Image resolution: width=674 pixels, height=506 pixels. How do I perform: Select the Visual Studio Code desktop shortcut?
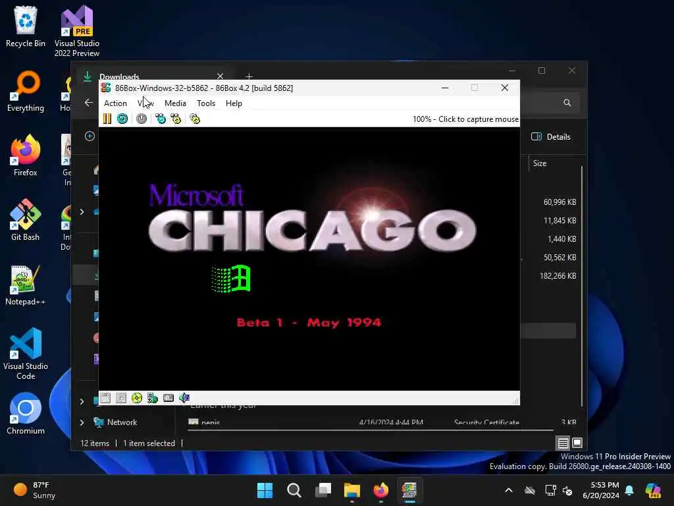tap(26, 354)
